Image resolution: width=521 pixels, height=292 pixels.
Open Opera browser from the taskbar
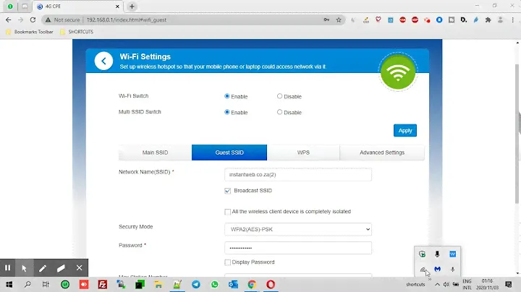tap(271, 285)
